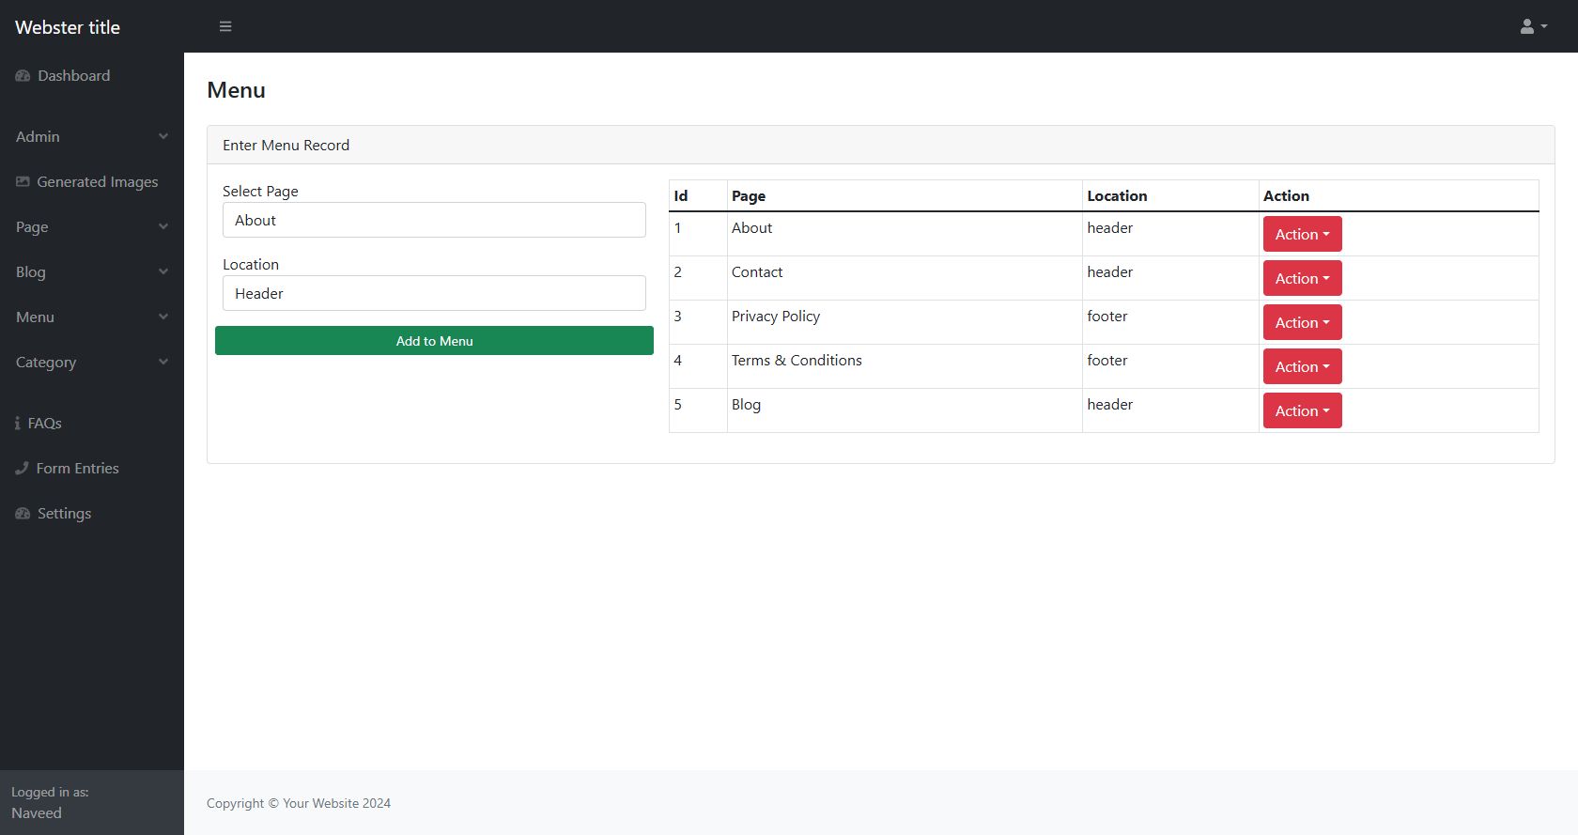Expand the Admin sidebar section chevron

(x=163, y=136)
